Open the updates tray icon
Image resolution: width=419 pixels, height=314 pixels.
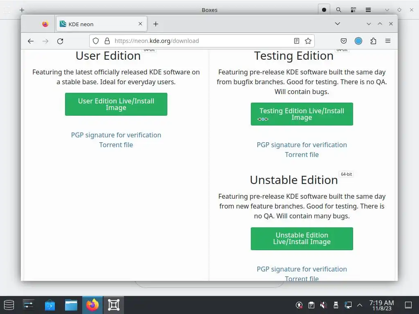(299, 305)
